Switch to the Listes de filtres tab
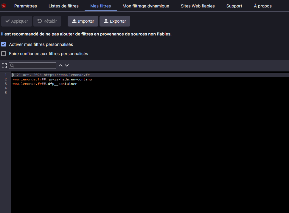 pyautogui.click(x=63, y=6)
